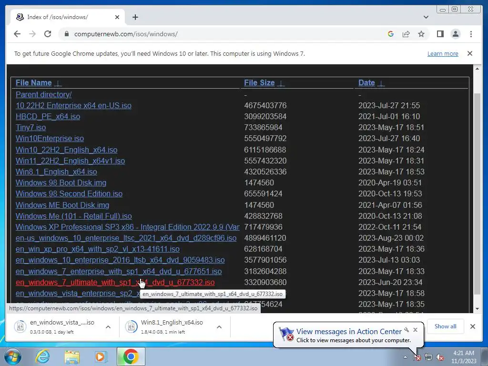Switch to Chrome on the taskbar
The image size is (488, 366).
coord(131,356)
